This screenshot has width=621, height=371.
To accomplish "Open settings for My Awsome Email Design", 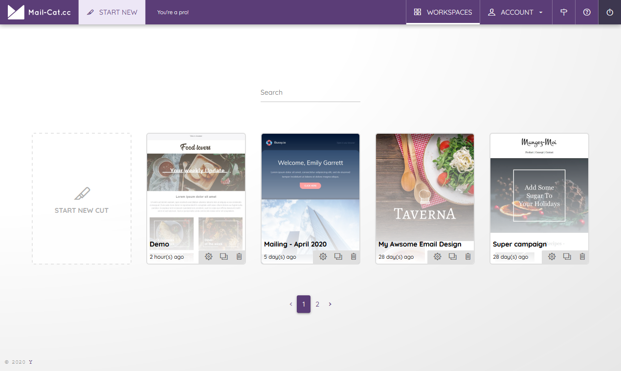I will tap(437, 256).
